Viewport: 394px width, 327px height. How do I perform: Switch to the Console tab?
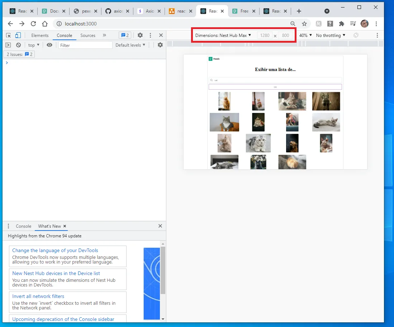coord(64,35)
